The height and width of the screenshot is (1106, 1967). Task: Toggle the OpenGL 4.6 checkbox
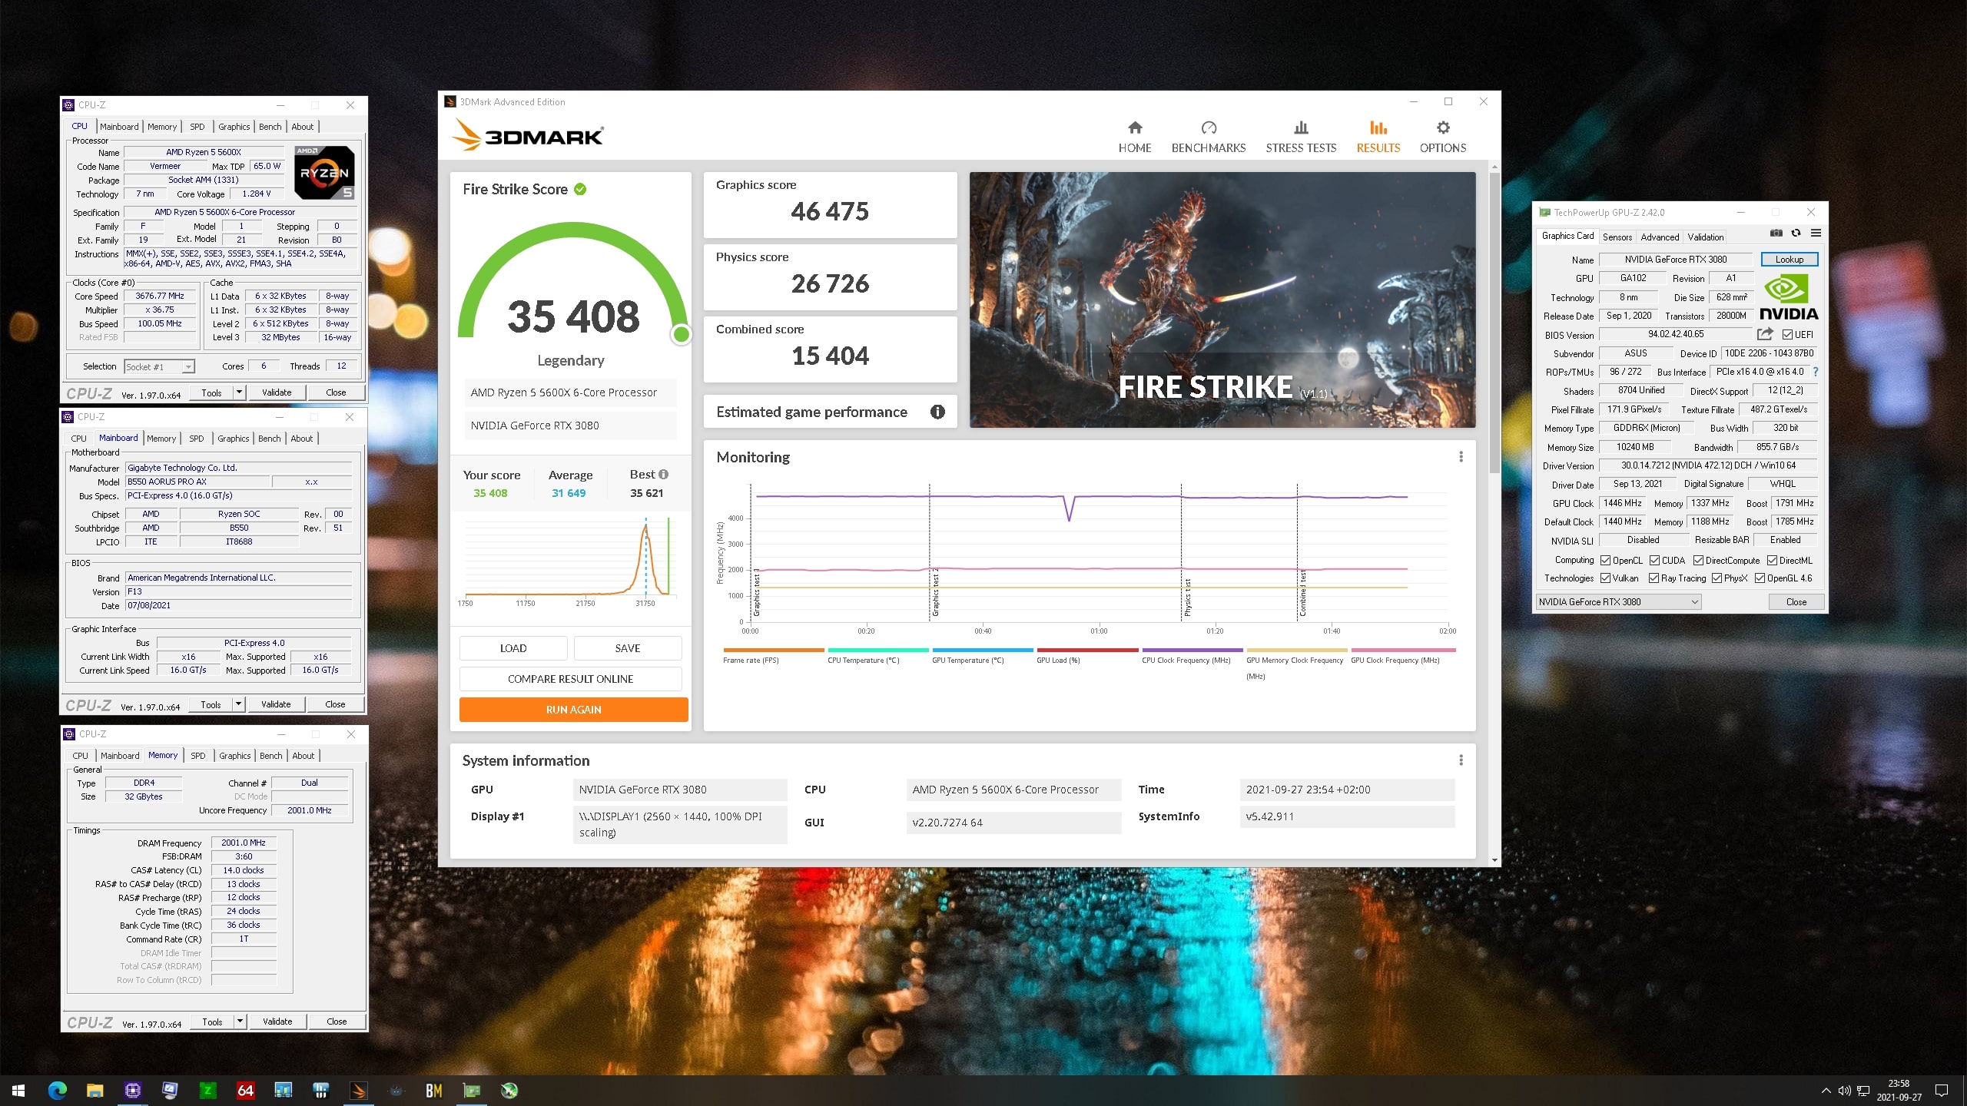click(1760, 578)
